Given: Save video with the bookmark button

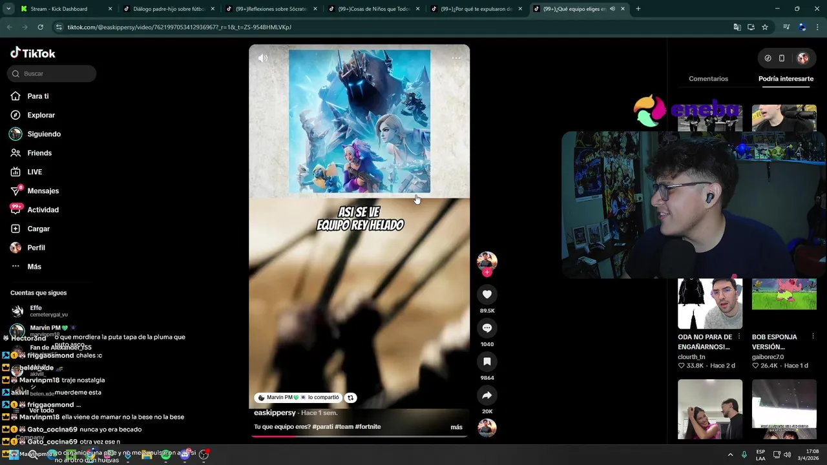Looking at the screenshot, I should [x=487, y=362].
